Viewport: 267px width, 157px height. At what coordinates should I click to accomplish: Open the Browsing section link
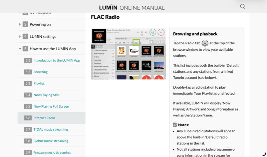[x=40, y=72]
